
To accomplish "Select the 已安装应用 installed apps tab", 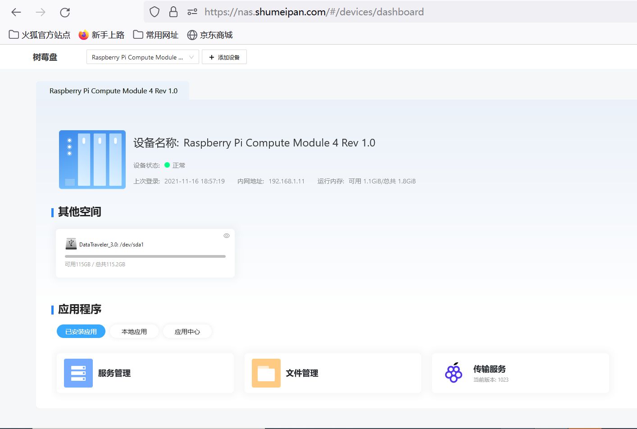I will click(81, 331).
